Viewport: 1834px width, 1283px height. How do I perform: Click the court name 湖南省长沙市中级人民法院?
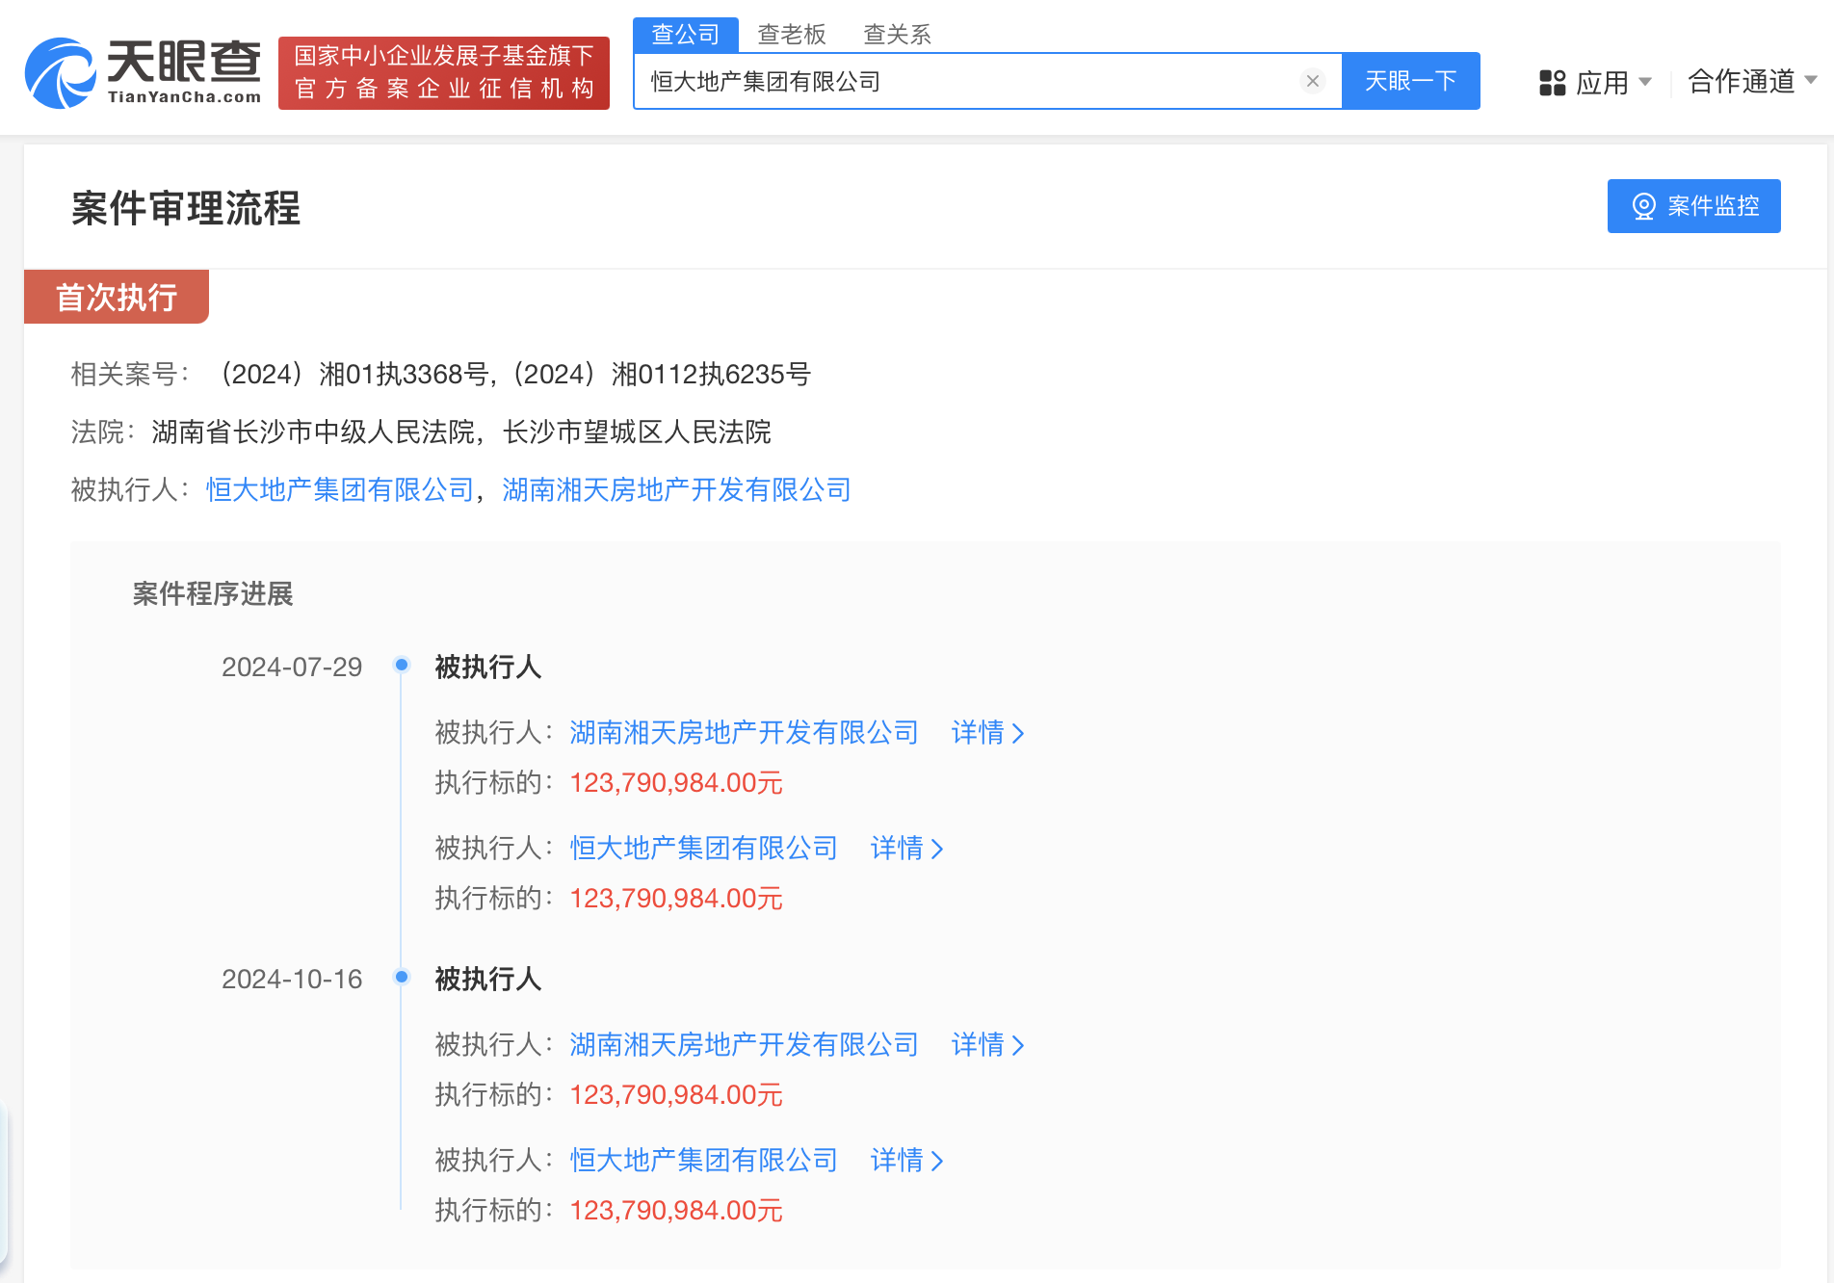(313, 432)
